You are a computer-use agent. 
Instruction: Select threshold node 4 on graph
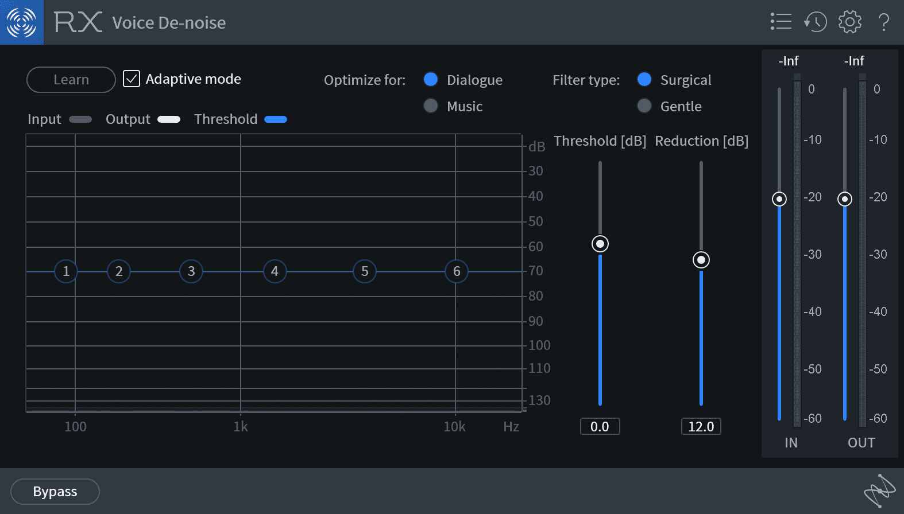tap(275, 271)
